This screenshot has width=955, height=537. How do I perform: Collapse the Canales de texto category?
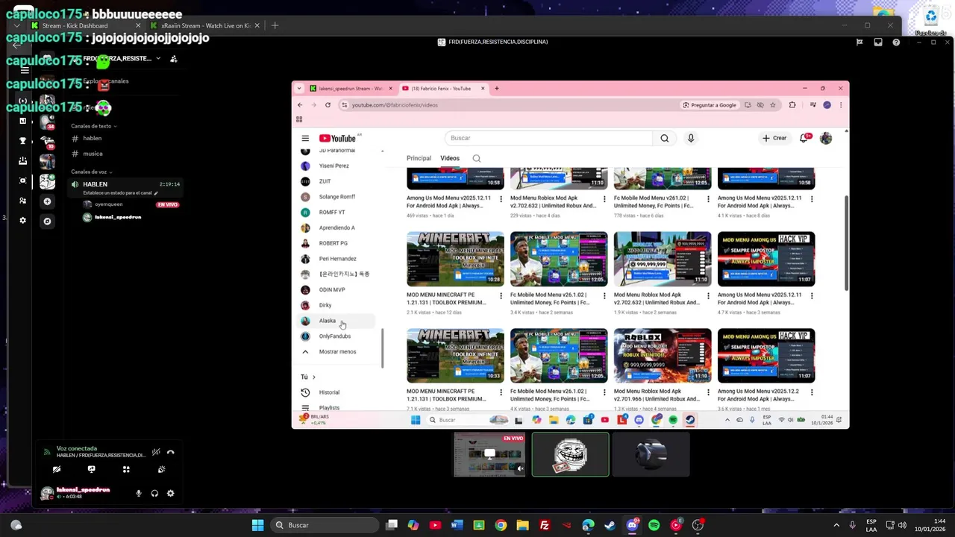[x=93, y=126]
